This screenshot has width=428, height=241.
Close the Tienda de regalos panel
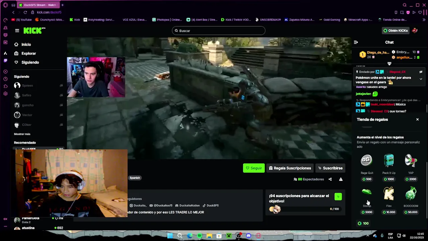pos(417,119)
